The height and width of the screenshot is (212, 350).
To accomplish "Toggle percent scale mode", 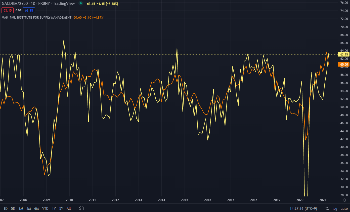I will click(327, 208).
